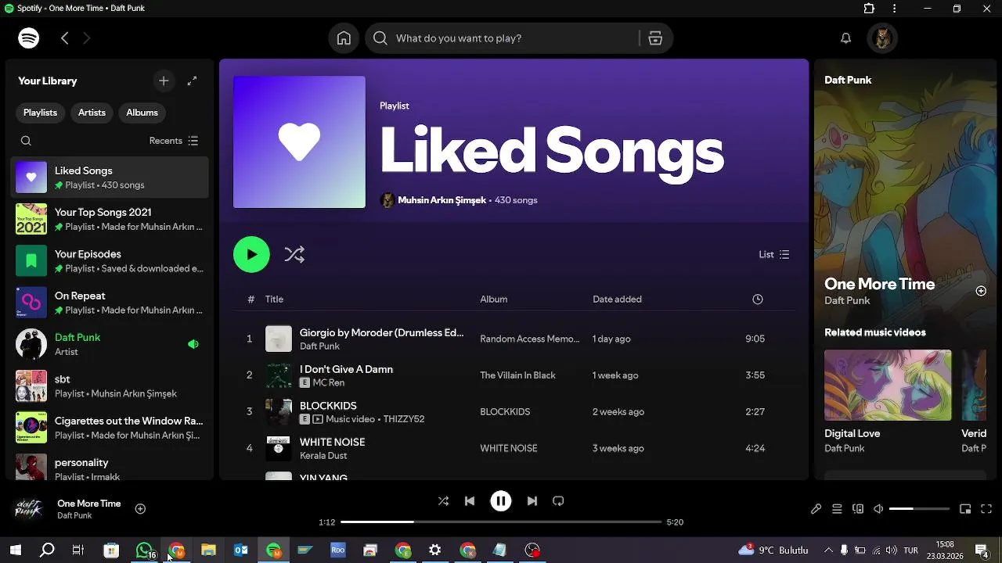Sort by Date added column header
The width and height of the screenshot is (1002, 563).
(617, 299)
